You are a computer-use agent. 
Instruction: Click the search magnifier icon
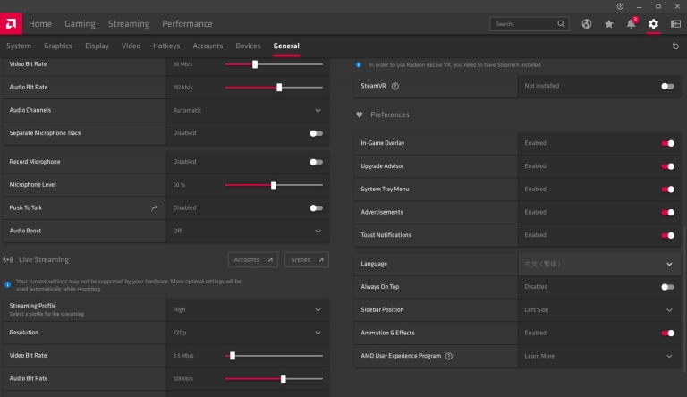point(561,23)
